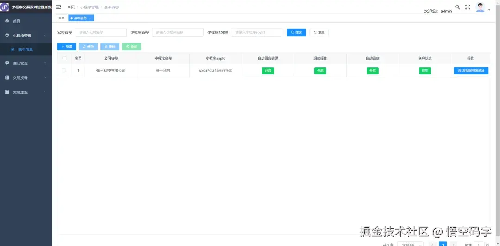The width and height of the screenshot is (500, 246).
Task: Click the system logo in sidebar header
Action: [5, 7]
